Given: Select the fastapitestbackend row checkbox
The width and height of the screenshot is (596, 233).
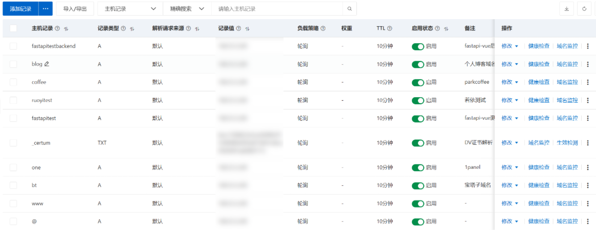Looking at the screenshot, I should pyautogui.click(x=13, y=46).
